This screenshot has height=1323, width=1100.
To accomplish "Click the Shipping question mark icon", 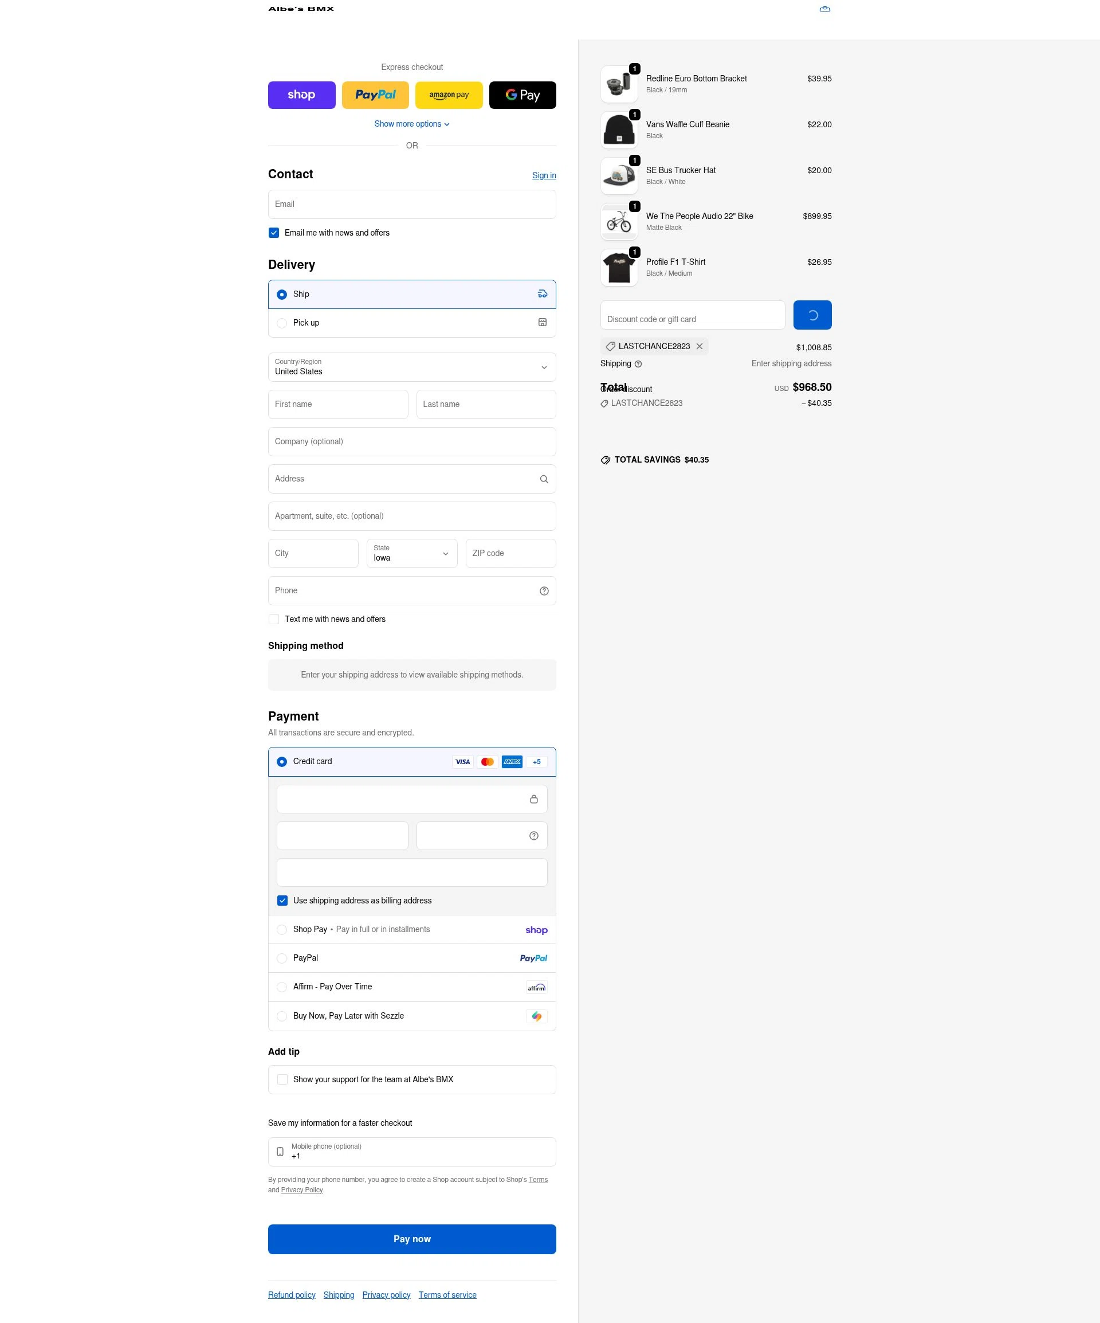I will coord(638,363).
